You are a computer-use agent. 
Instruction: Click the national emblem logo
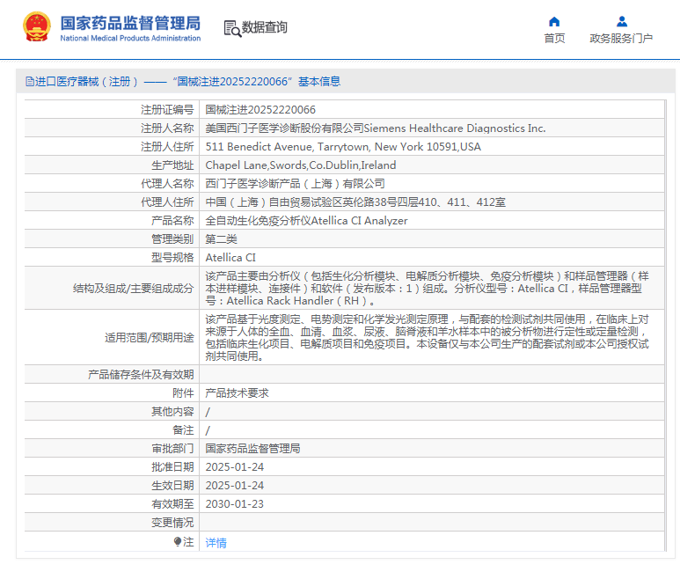37,27
